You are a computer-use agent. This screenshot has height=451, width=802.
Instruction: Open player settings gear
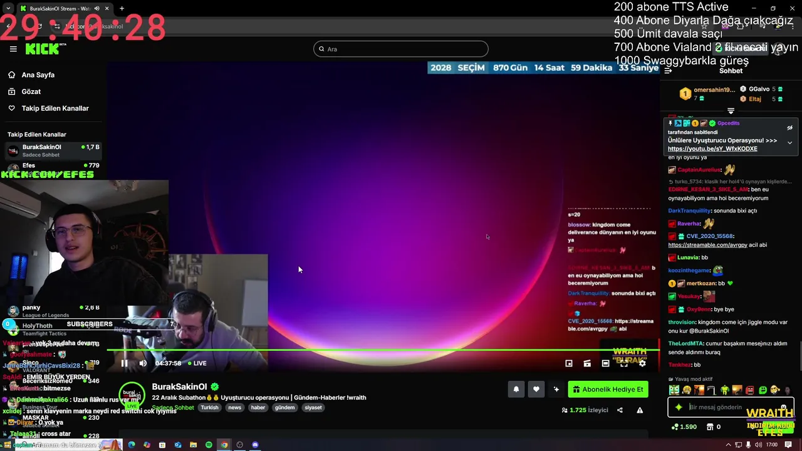(x=642, y=363)
